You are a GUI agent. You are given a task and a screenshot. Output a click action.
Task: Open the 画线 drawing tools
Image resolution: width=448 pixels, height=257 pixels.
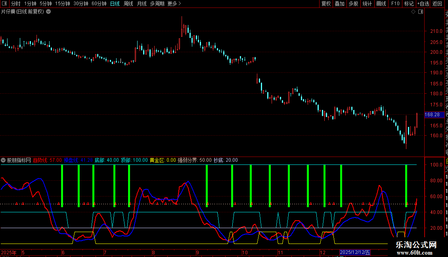(x=381, y=4)
